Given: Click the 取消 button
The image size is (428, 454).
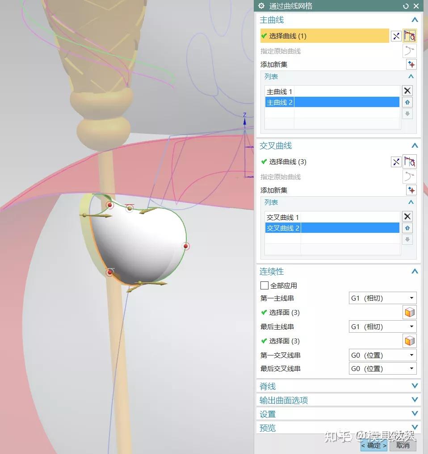Looking at the screenshot, I should pyautogui.click(x=402, y=446).
